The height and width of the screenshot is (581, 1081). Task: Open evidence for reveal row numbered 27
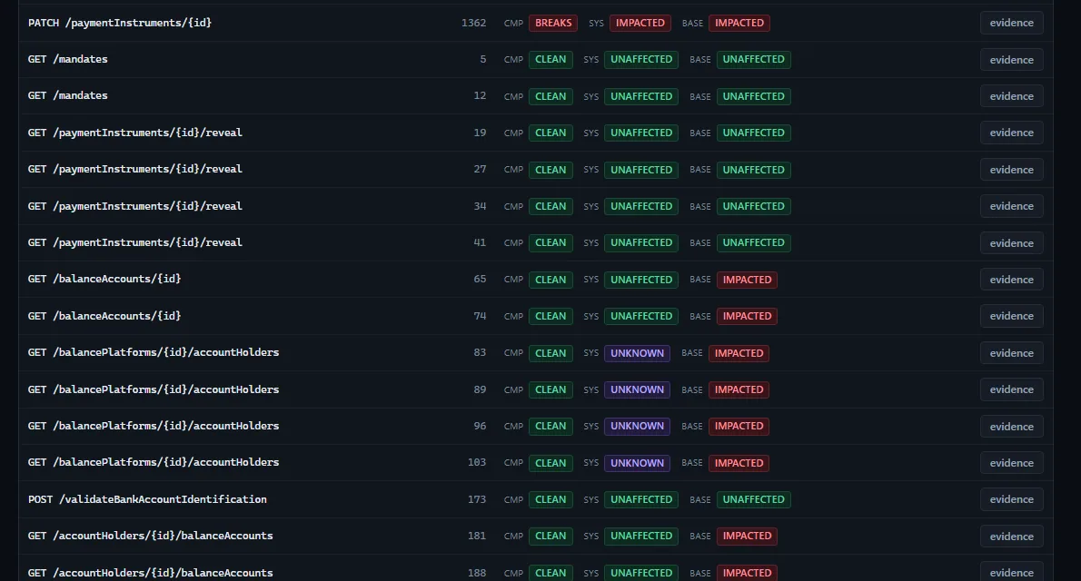click(x=1011, y=170)
